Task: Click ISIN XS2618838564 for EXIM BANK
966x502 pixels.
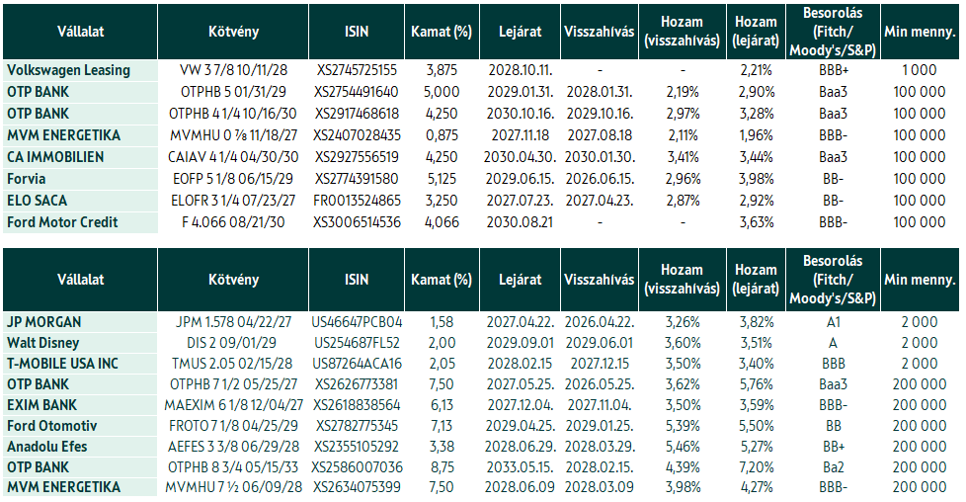Action: [x=357, y=405]
